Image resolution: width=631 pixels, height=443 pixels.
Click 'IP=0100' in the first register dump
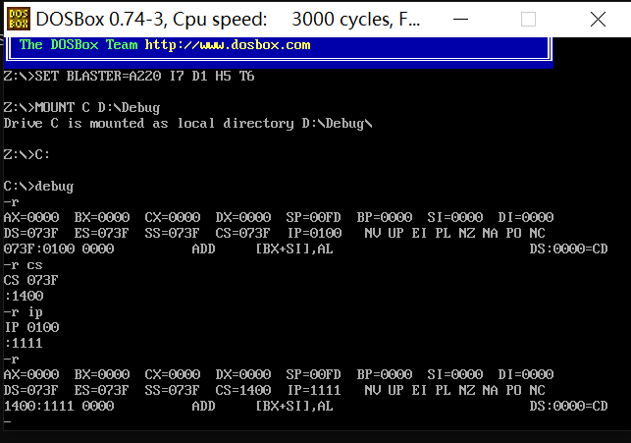[314, 233]
